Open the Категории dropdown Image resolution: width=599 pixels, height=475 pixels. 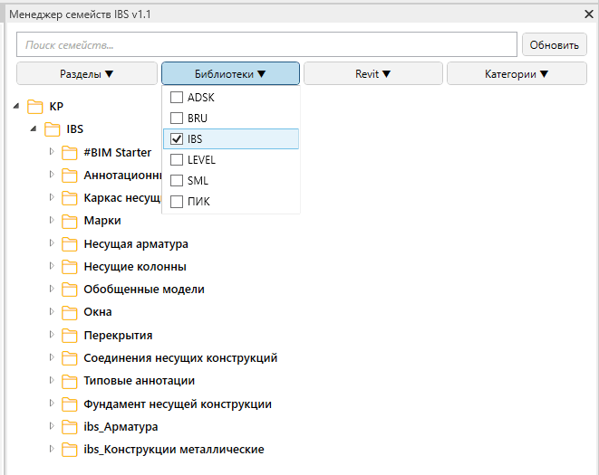coord(517,73)
